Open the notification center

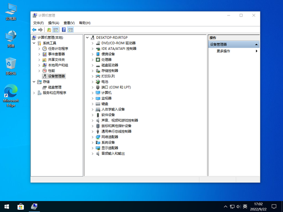274,207
